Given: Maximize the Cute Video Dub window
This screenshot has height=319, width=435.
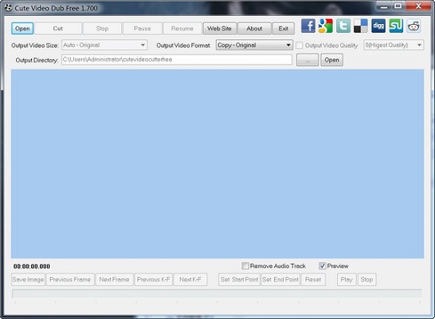Looking at the screenshot, I should pyautogui.click(x=398, y=6).
